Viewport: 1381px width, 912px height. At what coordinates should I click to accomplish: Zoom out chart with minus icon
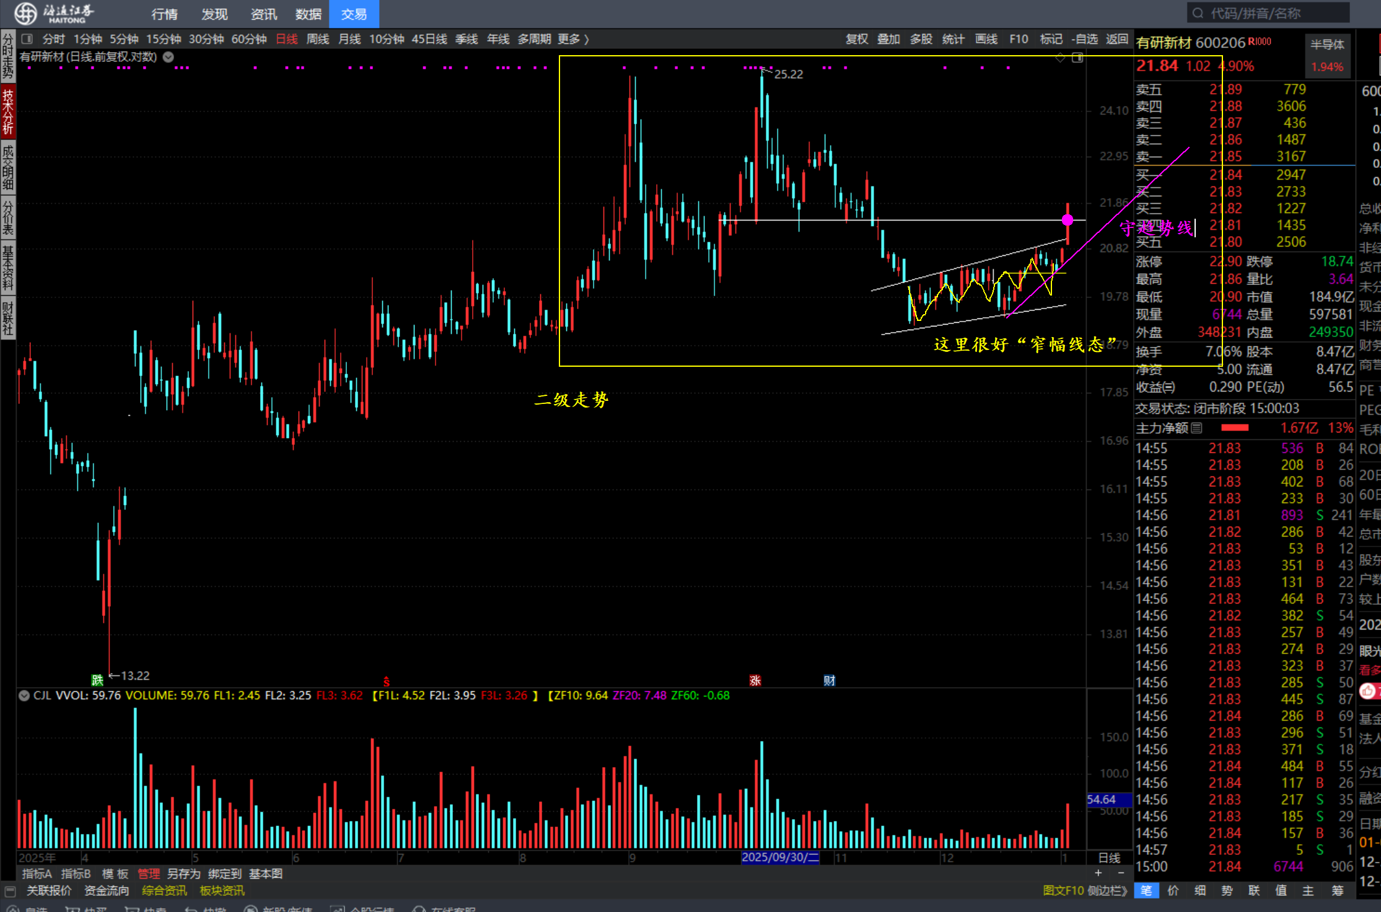(1121, 873)
